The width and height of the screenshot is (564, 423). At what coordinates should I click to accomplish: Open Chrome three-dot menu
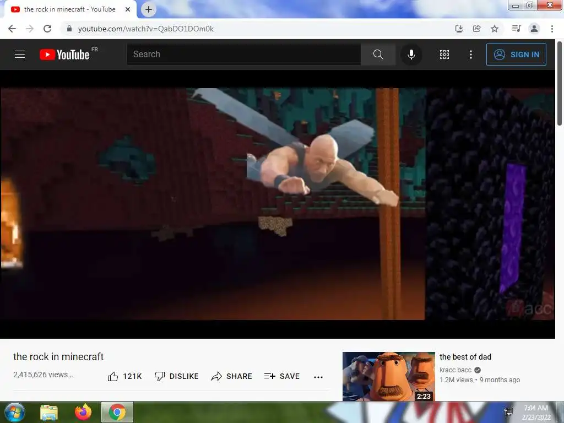(552, 29)
